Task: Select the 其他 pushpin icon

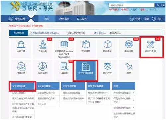Action: 129,66
